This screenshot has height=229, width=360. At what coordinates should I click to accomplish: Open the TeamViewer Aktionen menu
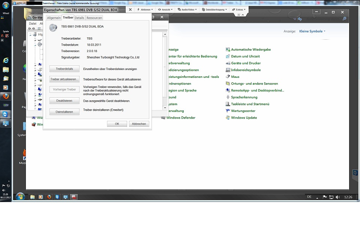click(x=145, y=10)
